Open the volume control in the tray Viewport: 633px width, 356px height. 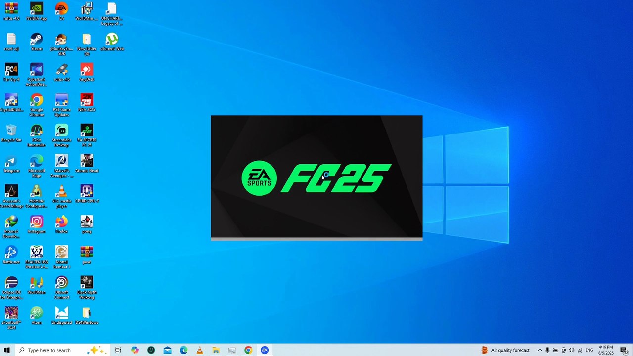pyautogui.click(x=572, y=350)
